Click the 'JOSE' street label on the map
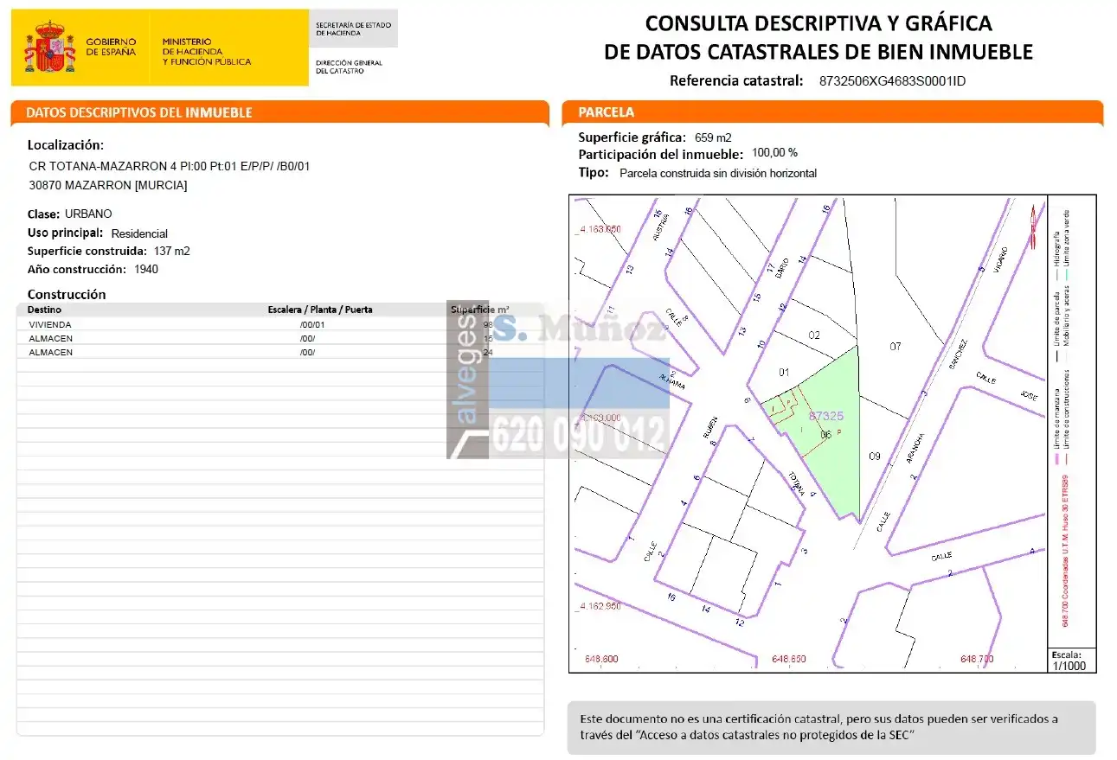Image resolution: width=1117 pixels, height=760 pixels. 1028,394
